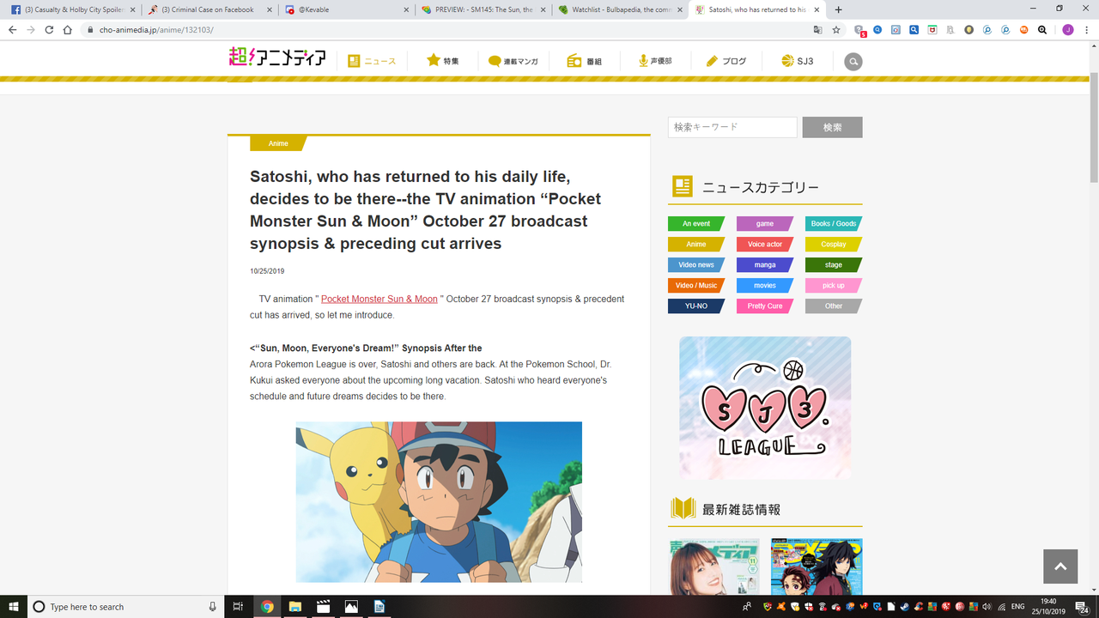Click the Windows taskbar search box
The width and height of the screenshot is (1099, 618).
tap(127, 607)
